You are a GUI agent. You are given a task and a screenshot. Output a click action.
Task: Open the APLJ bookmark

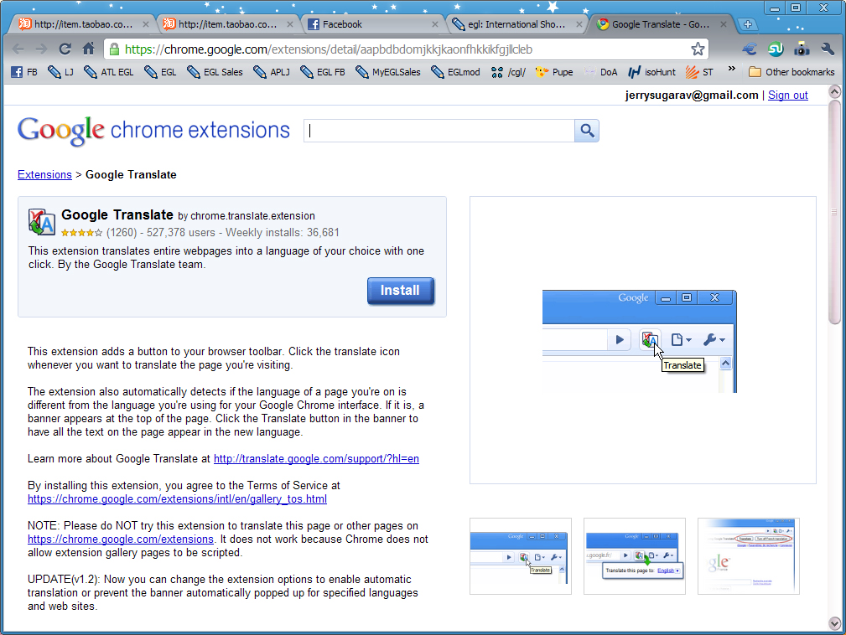[272, 72]
